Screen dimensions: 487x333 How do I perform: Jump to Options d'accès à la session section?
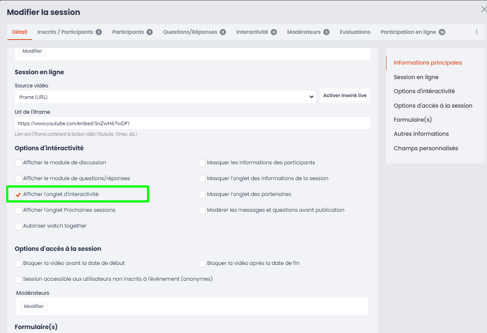pos(433,105)
